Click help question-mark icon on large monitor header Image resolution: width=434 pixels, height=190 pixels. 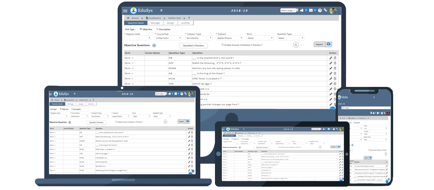[320, 10]
